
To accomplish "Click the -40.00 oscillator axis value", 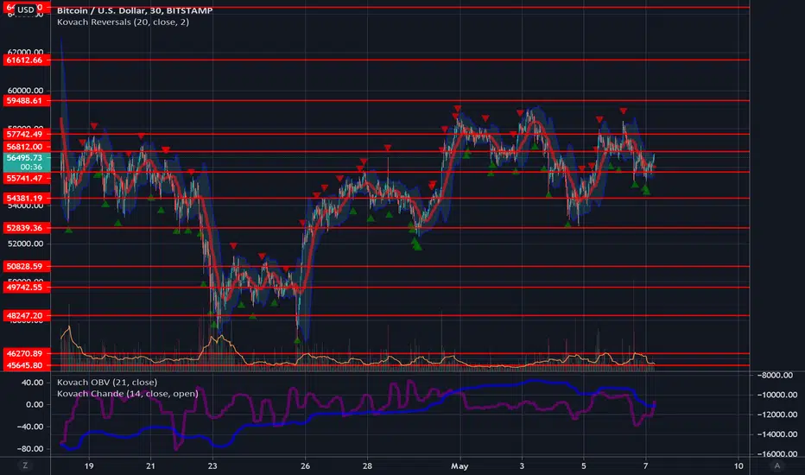I will [31, 427].
